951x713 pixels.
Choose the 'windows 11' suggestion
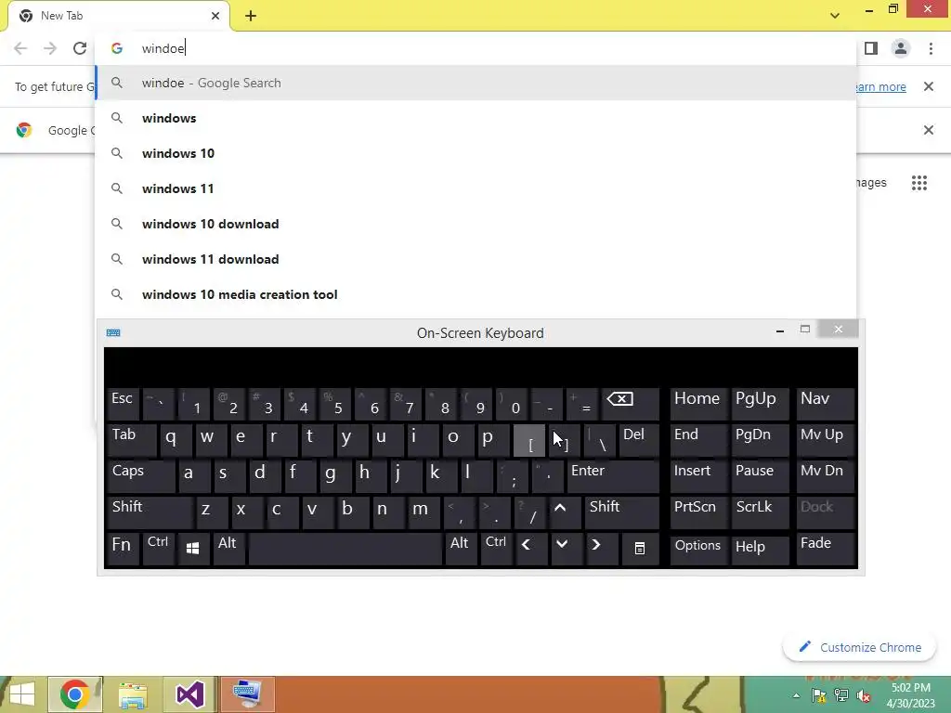(x=476, y=188)
